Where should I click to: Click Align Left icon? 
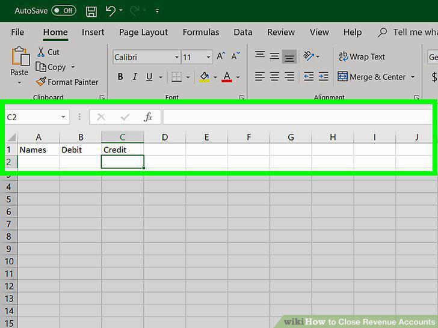click(260, 76)
